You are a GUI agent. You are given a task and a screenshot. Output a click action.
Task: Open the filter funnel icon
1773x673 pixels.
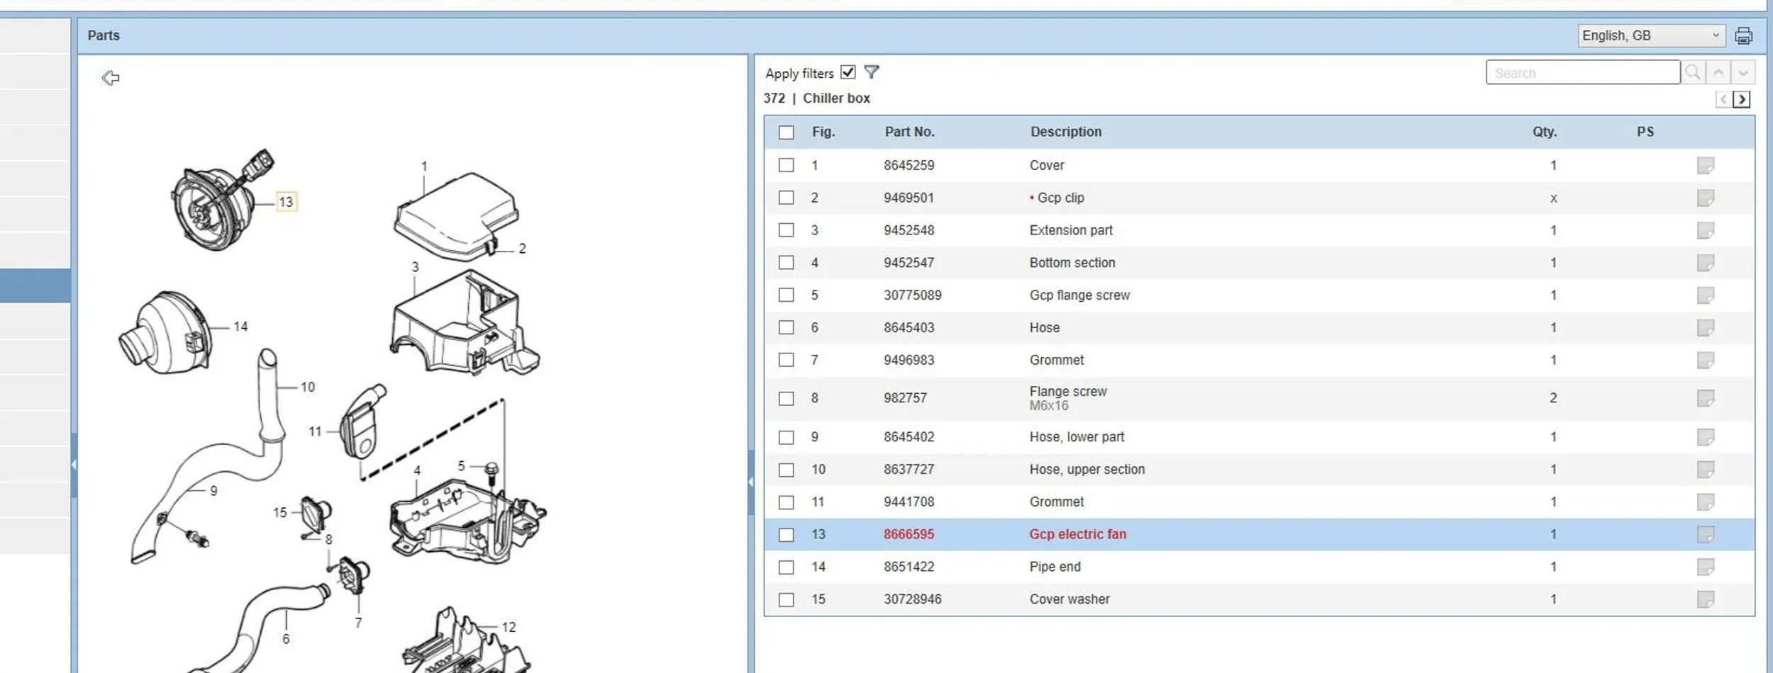tap(872, 72)
